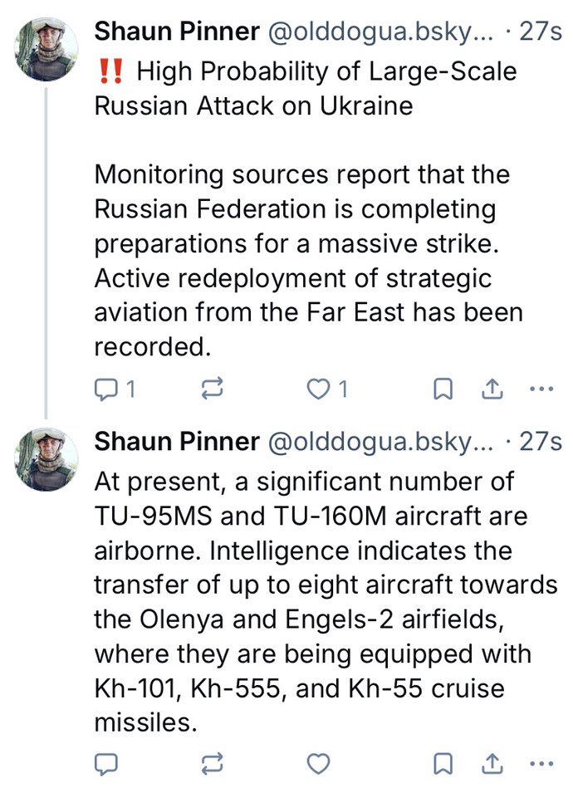Open more options menu on second post

(541, 763)
